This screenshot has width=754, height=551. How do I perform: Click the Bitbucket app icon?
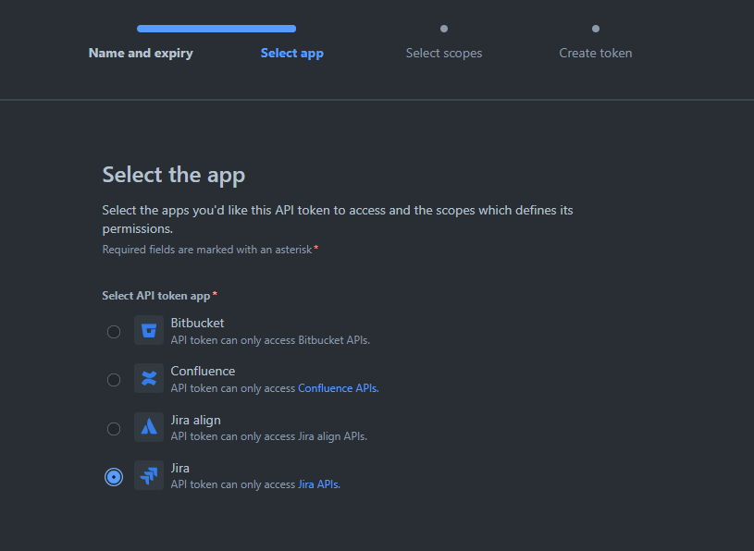(x=149, y=330)
